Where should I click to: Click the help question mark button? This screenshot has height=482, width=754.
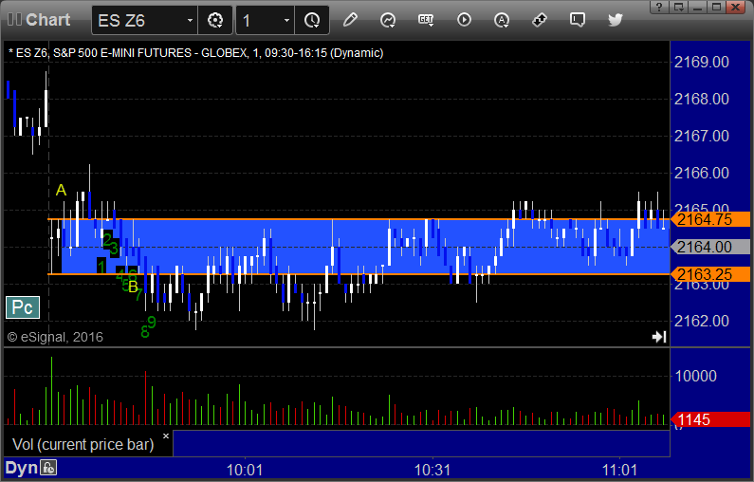coord(659,7)
